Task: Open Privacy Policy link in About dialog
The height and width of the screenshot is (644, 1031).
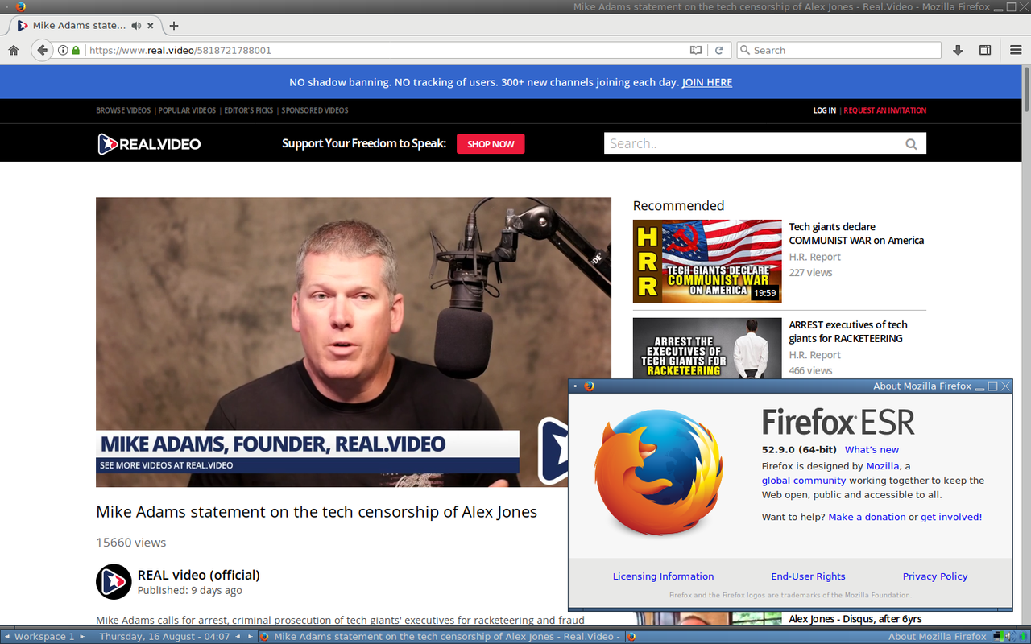Action: (935, 576)
